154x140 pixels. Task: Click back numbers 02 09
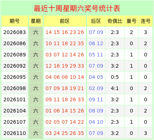click(96, 88)
